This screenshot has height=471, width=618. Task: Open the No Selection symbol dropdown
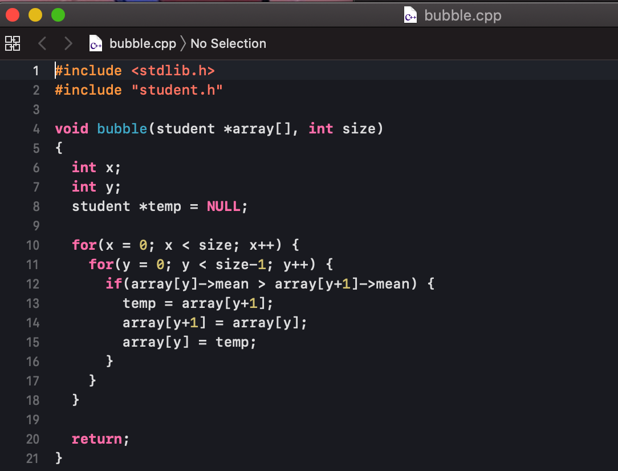click(228, 43)
